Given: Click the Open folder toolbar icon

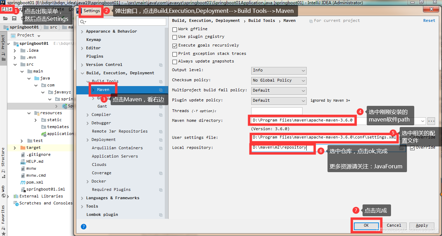Looking at the screenshot, I should [x=5, y=18].
